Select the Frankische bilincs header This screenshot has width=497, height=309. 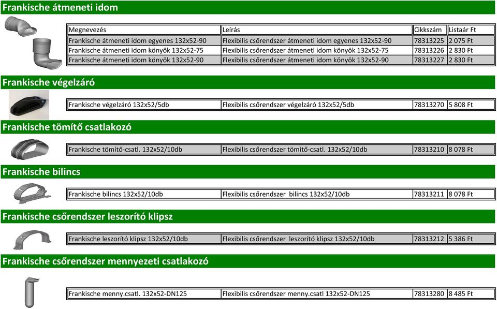pyautogui.click(x=248, y=171)
